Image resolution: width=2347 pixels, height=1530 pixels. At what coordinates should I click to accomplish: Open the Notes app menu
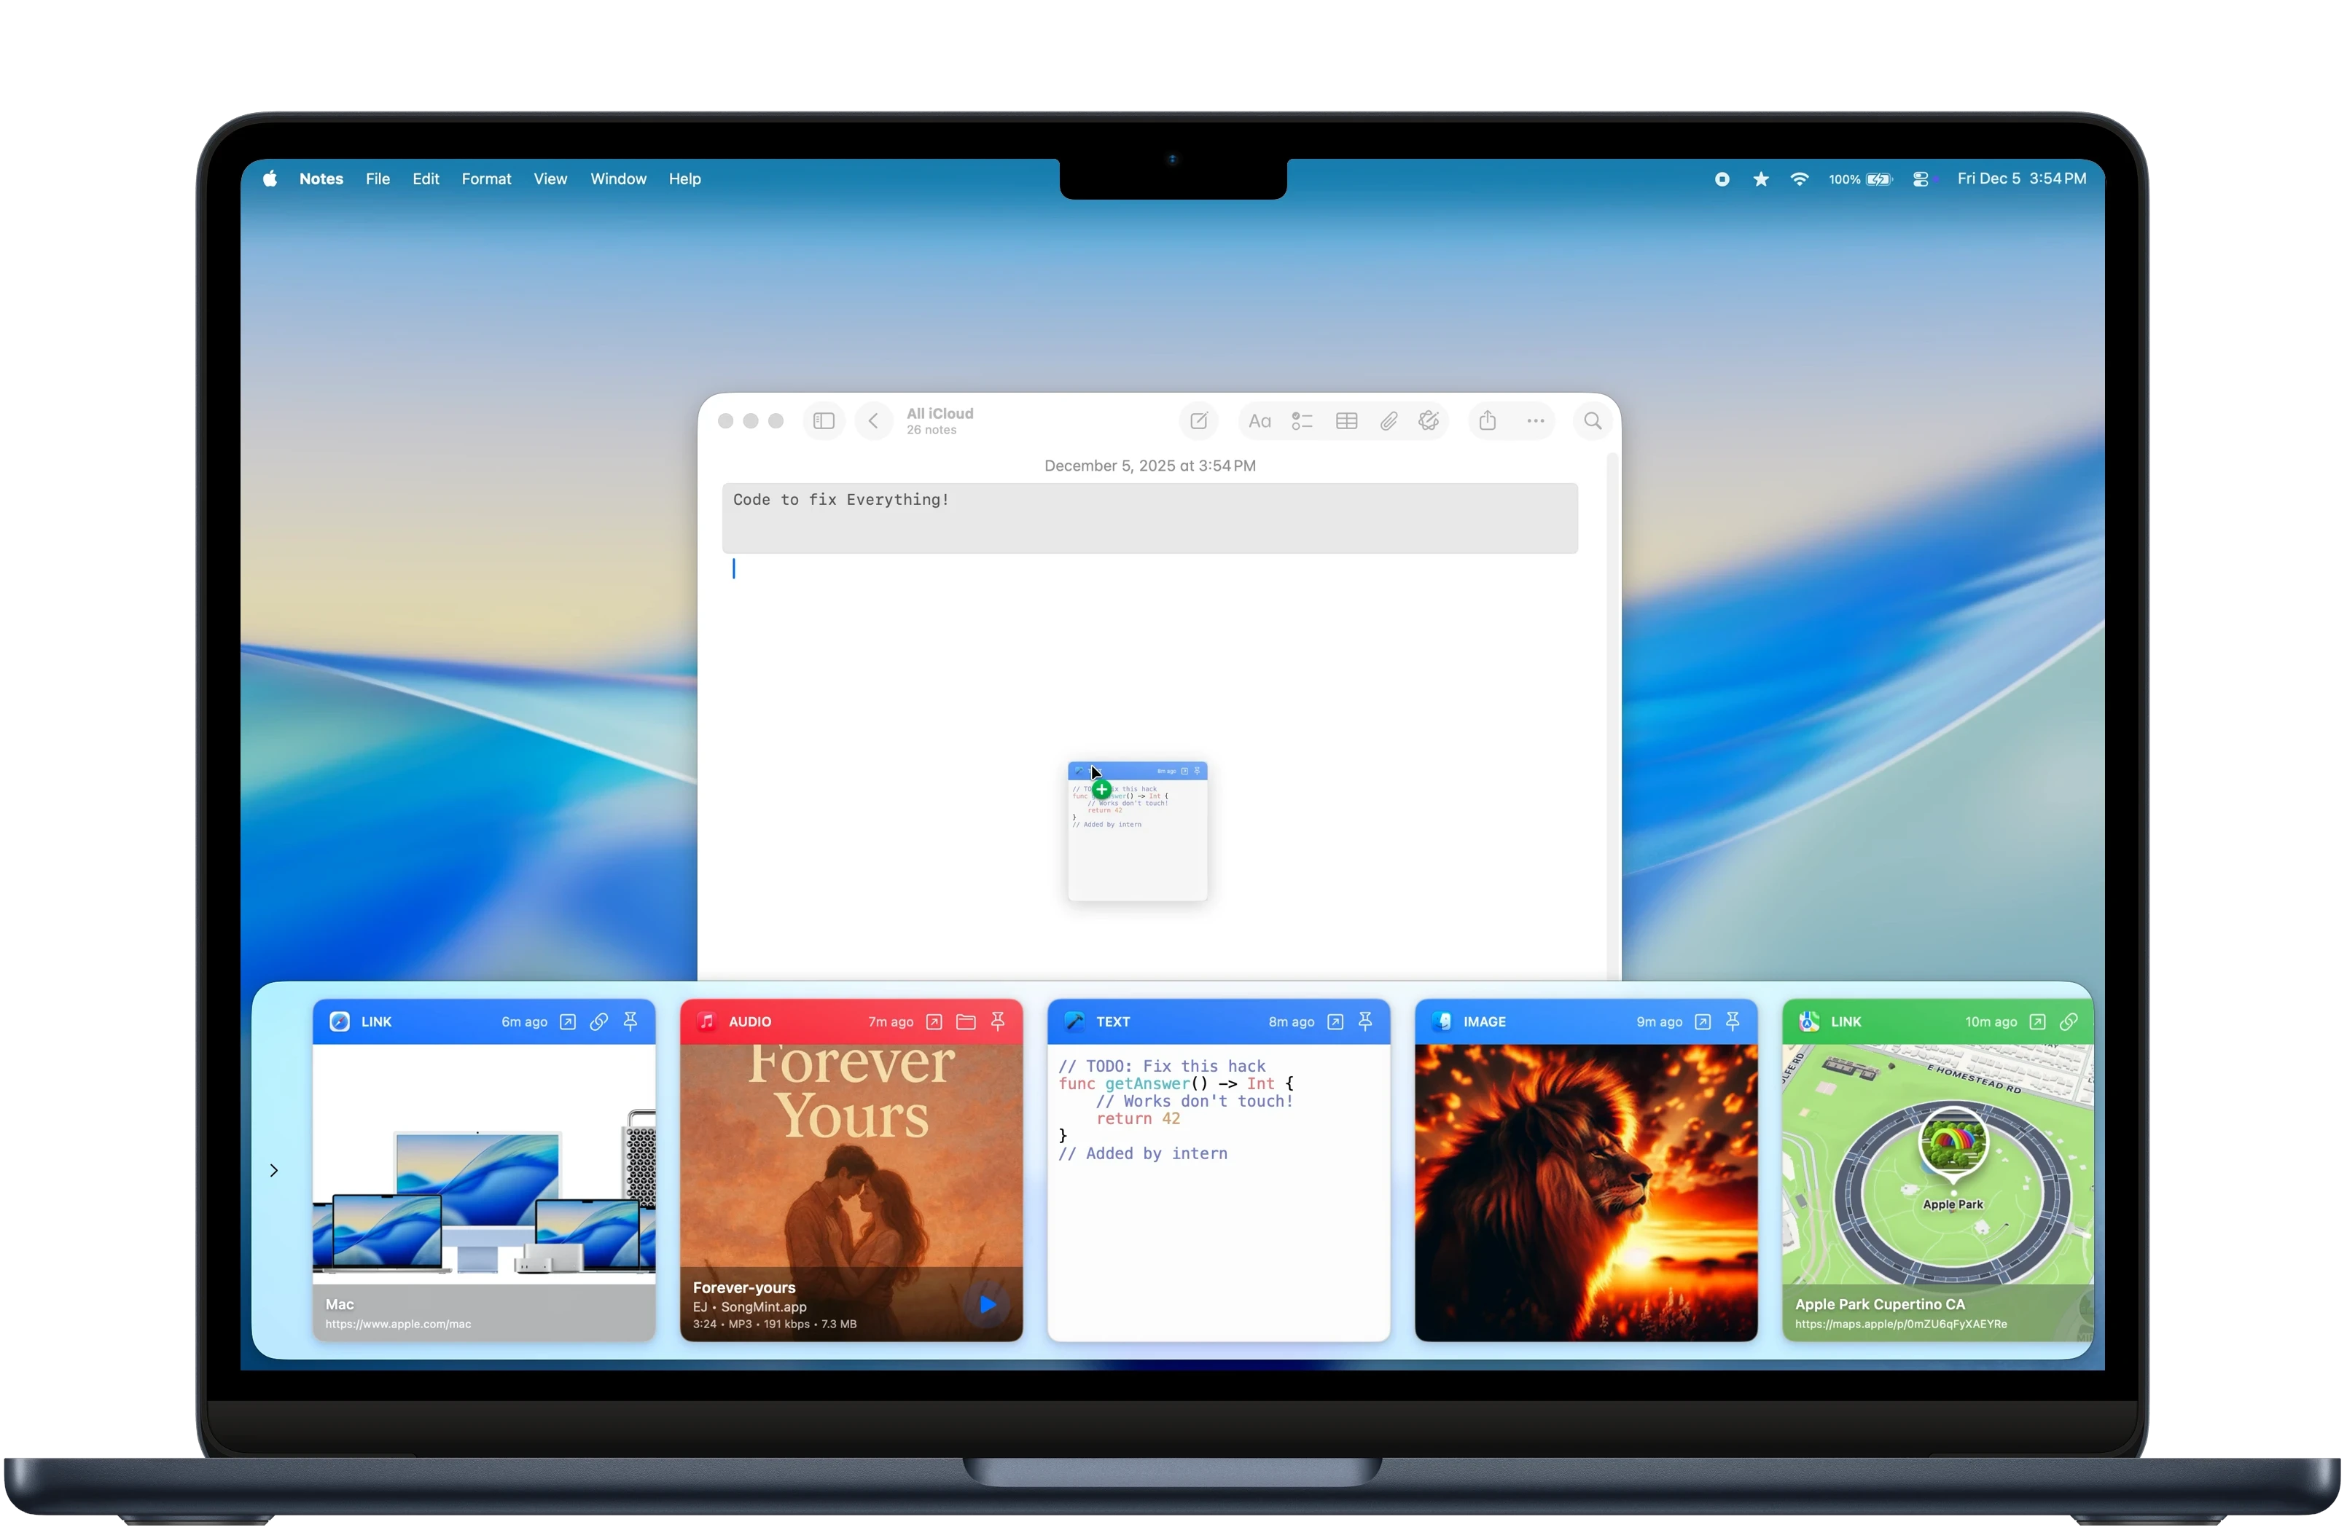point(321,178)
